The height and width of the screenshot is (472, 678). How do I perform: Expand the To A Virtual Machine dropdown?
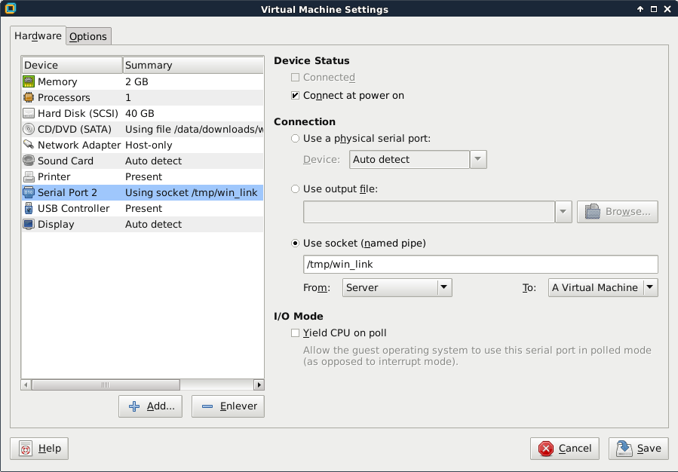[x=603, y=287]
